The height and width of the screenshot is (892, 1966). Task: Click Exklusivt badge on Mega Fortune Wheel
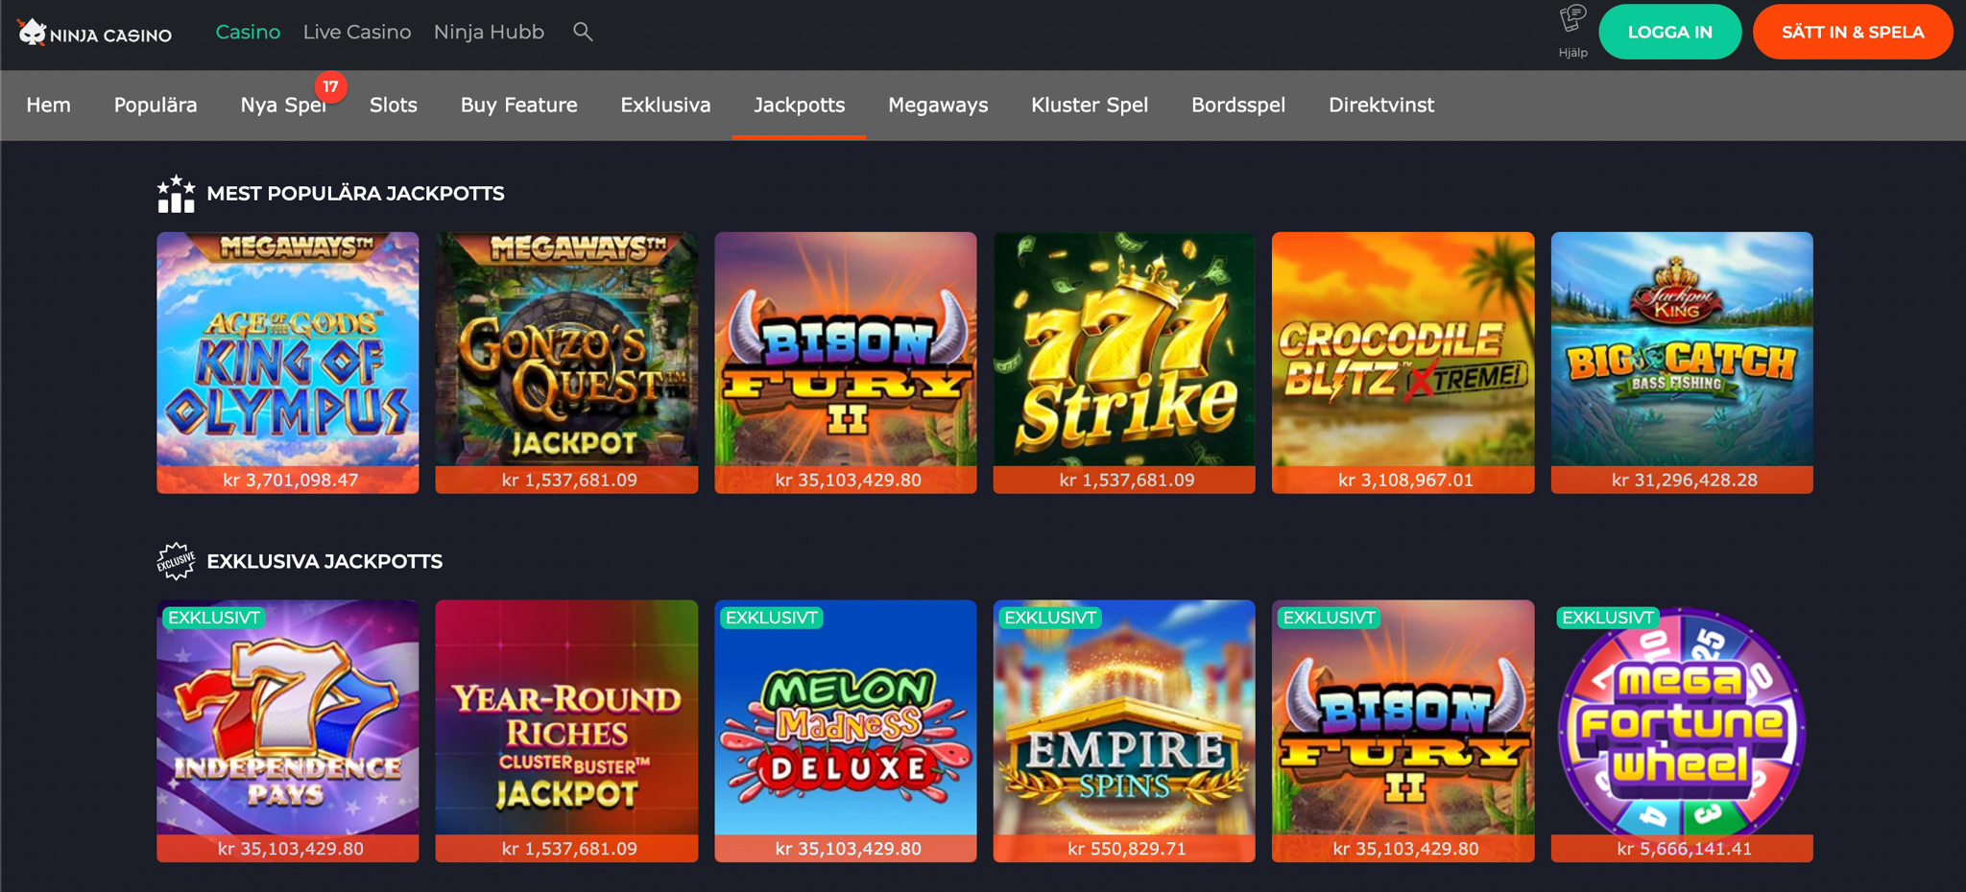coord(1608,618)
